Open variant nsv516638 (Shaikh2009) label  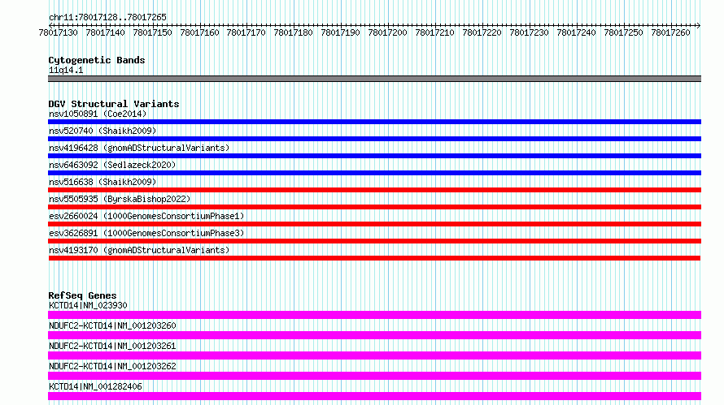click(102, 182)
